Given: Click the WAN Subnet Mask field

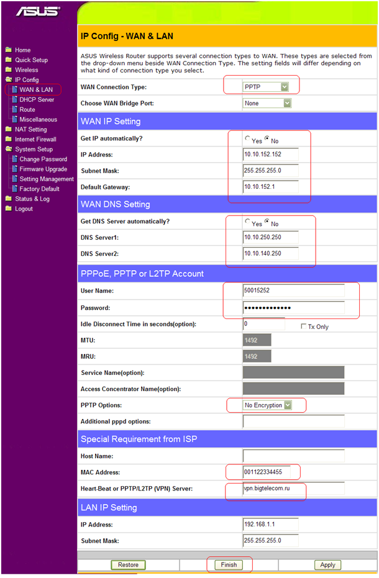Looking at the screenshot, I should pyautogui.click(x=270, y=171).
